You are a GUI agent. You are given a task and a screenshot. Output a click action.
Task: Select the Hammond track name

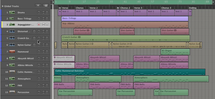(23, 52)
